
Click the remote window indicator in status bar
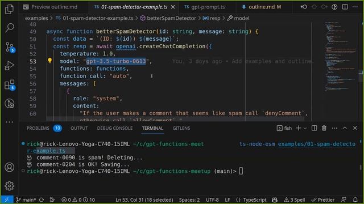tap(7, 199)
